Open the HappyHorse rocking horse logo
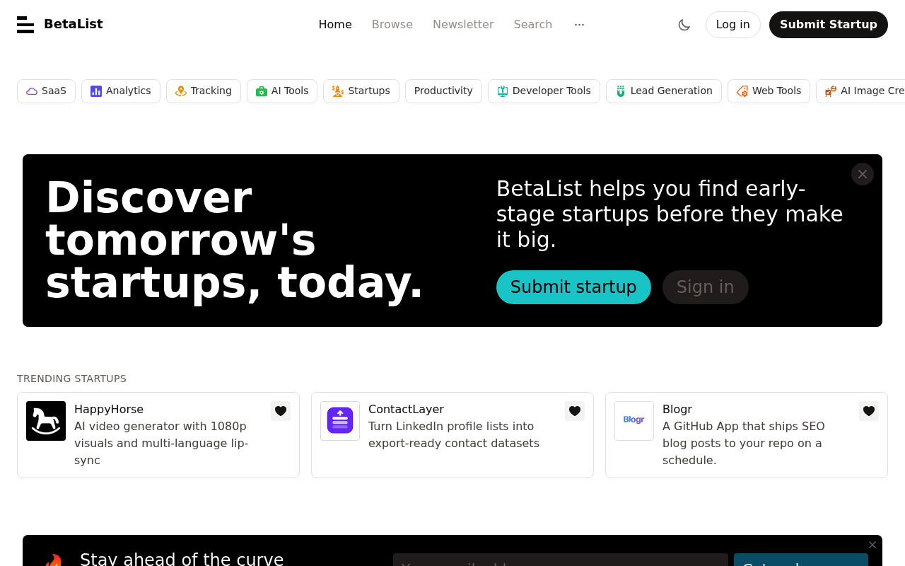Image resolution: width=905 pixels, height=566 pixels. pyautogui.click(x=46, y=421)
